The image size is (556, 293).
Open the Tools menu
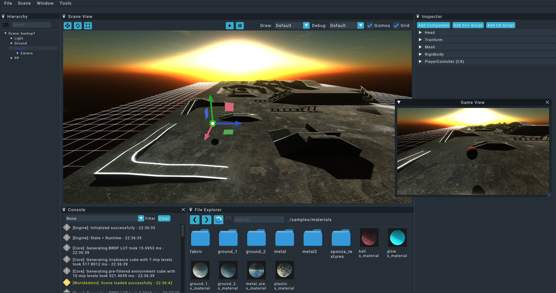pyautogui.click(x=65, y=3)
